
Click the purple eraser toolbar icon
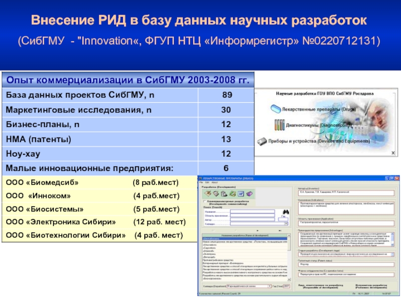(x=250, y=193)
